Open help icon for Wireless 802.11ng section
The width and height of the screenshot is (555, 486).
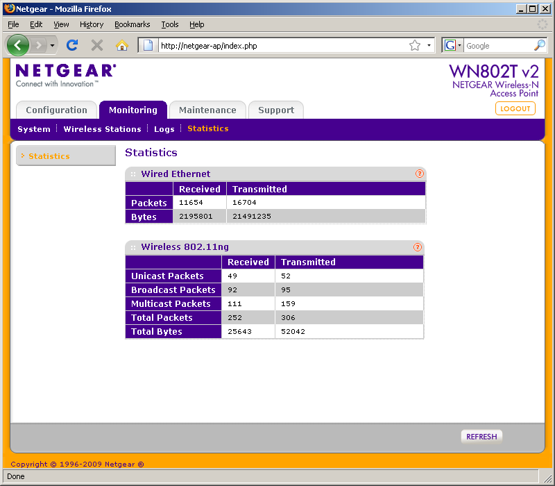(418, 247)
